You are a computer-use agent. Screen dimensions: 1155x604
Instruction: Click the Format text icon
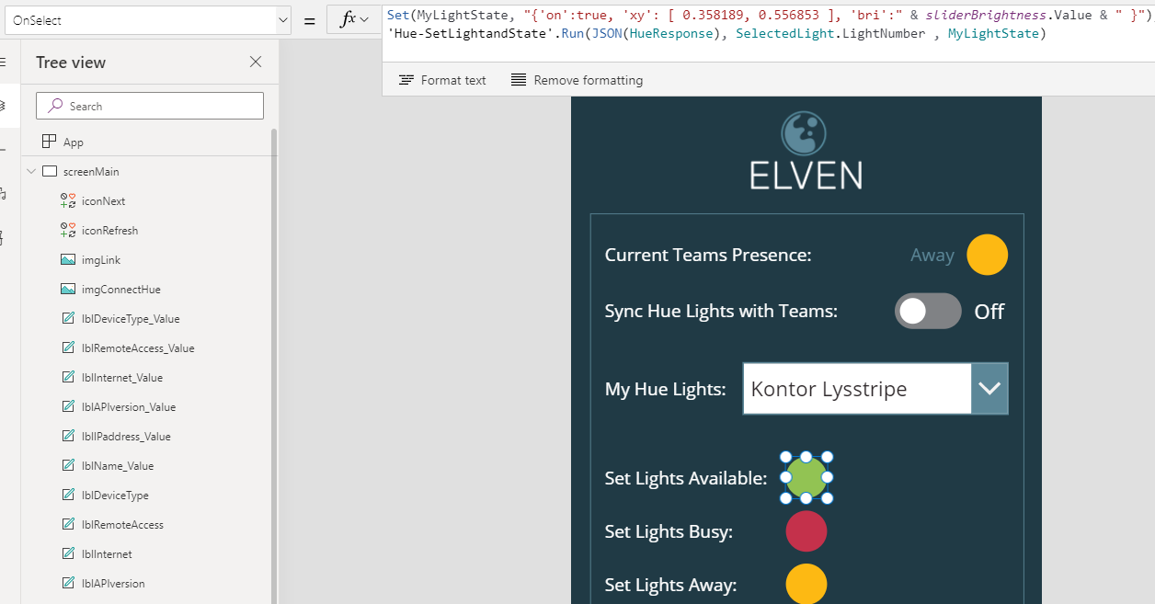click(406, 80)
